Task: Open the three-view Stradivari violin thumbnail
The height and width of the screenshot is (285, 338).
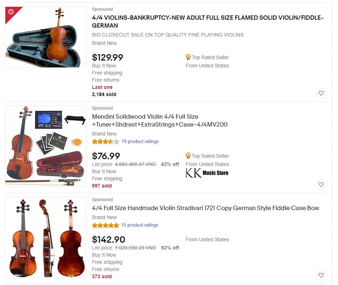Action: (46, 237)
